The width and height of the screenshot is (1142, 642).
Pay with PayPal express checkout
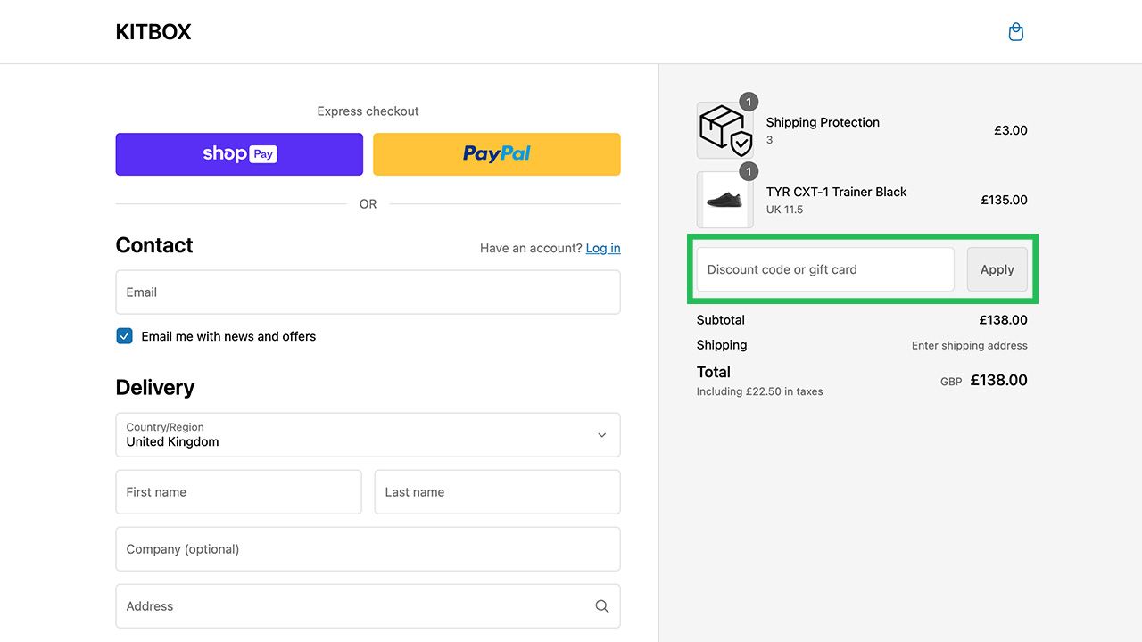(497, 154)
